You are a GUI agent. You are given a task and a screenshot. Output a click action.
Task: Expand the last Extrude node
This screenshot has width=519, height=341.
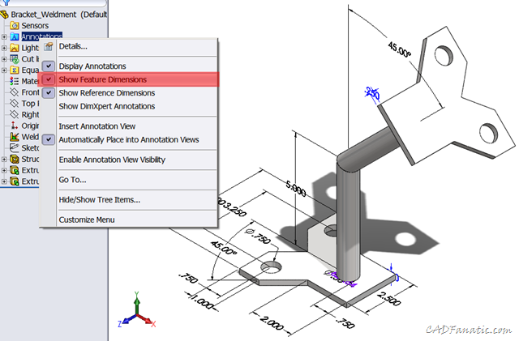pyautogui.click(x=4, y=181)
